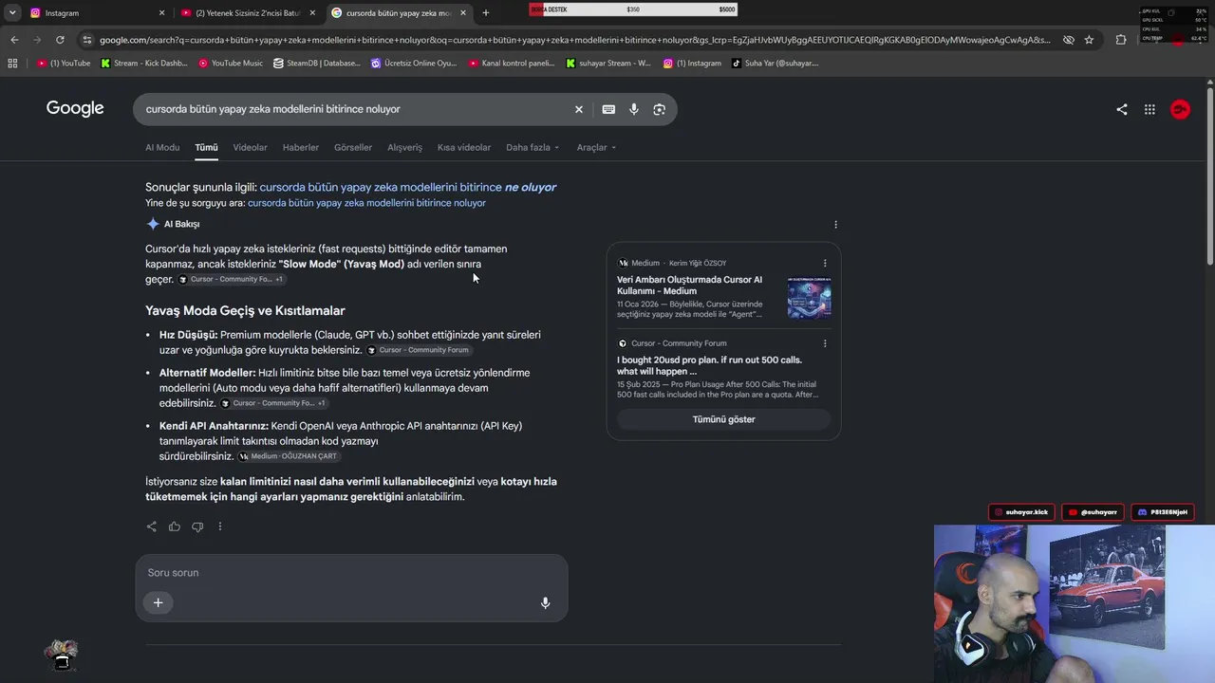Viewport: 1215px width, 683px height.
Task: Go to the Google homepage logo
Action: [x=75, y=108]
